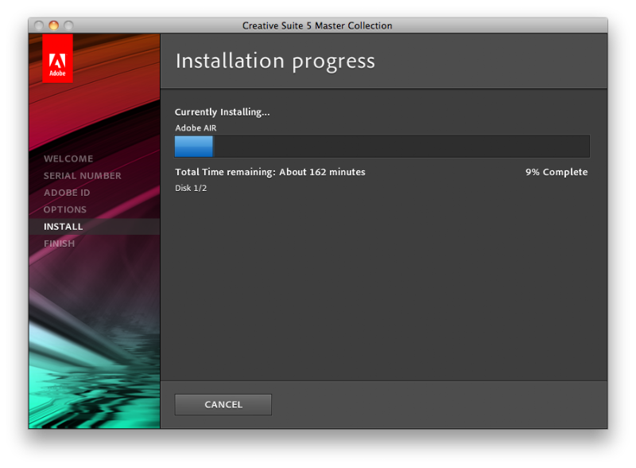Click the Creative Suite 5 Master Collection title
Viewport: 636px width, 468px height.
click(317, 25)
